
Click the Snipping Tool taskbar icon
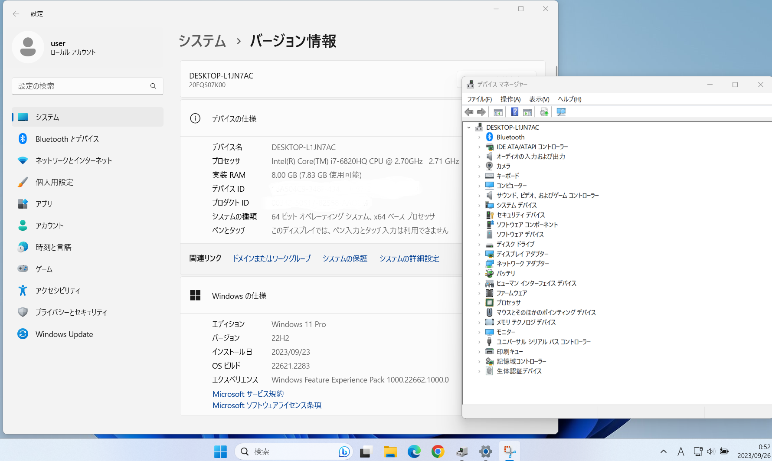pos(510,451)
